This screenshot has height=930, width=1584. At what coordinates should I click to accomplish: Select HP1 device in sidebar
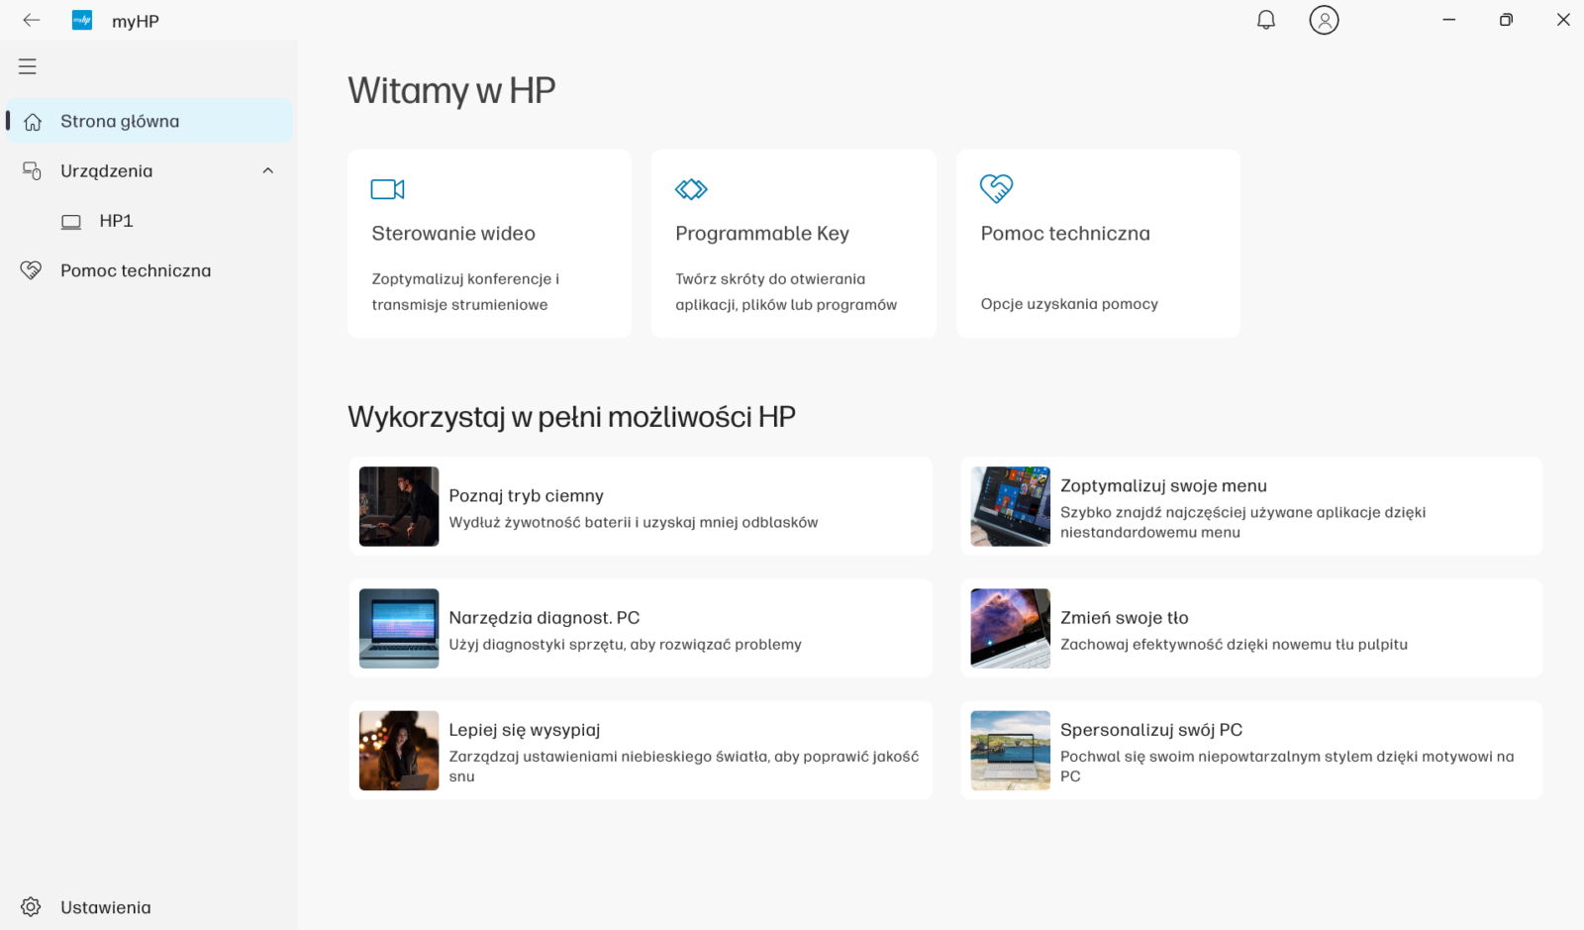point(116,221)
